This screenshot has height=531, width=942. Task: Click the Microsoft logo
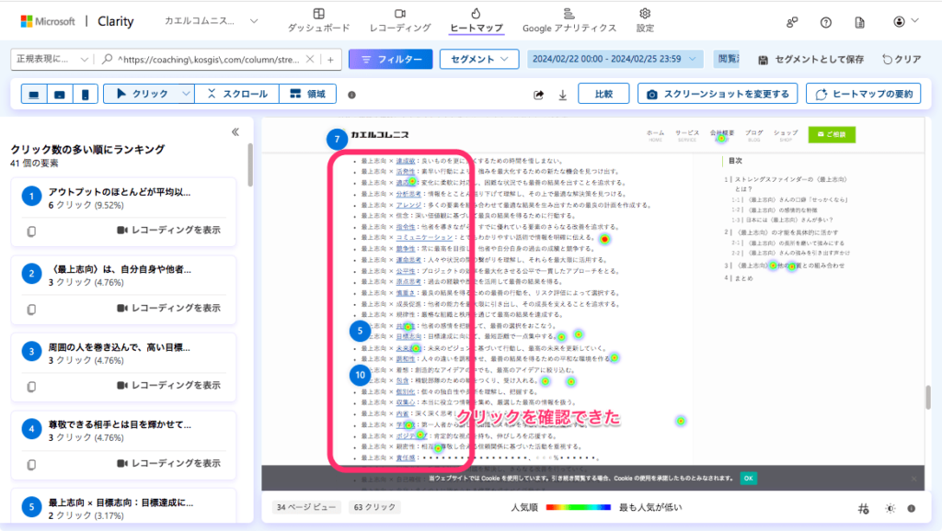point(48,21)
